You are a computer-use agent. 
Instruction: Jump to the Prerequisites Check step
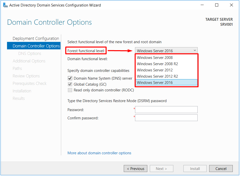(30, 83)
